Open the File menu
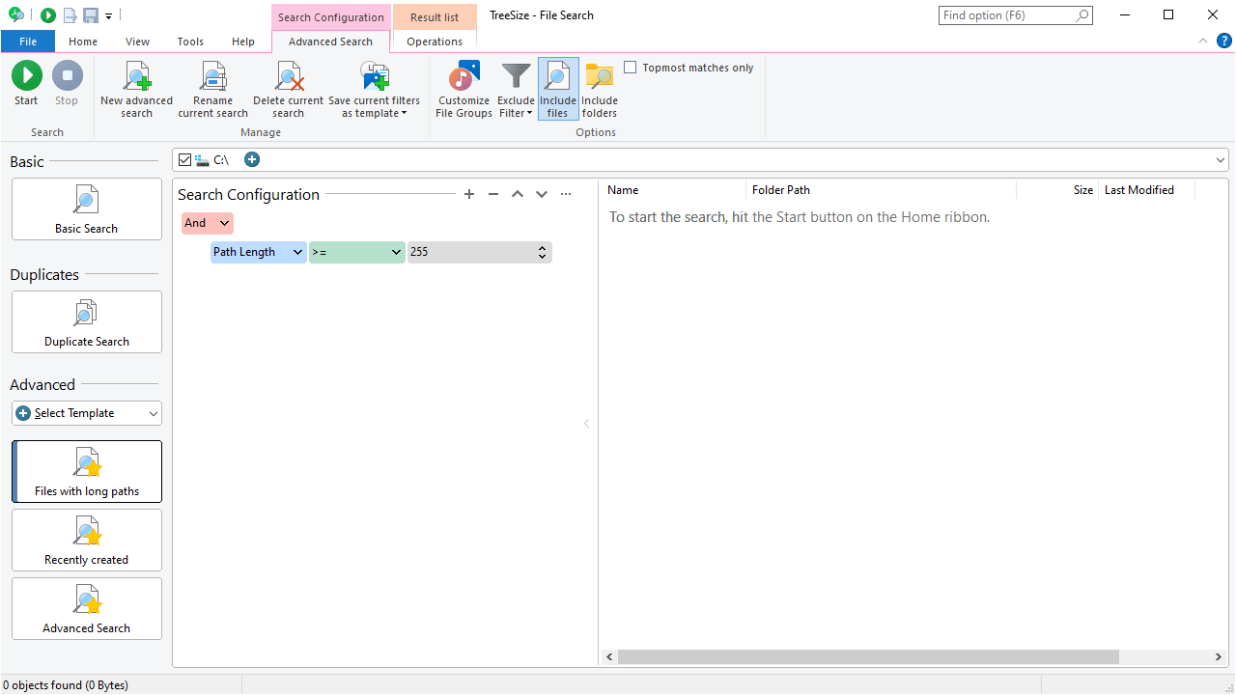 pos(28,42)
